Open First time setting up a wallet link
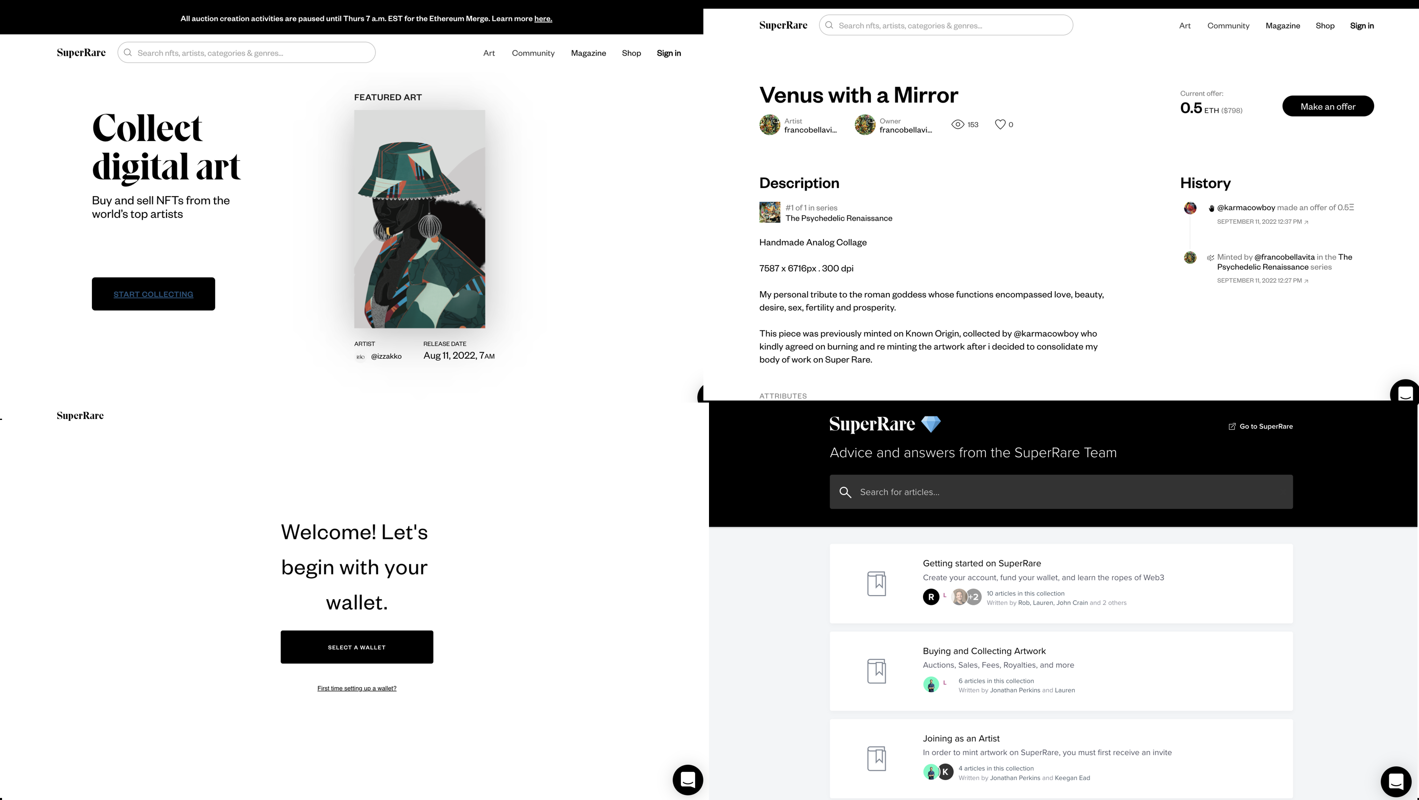 click(x=357, y=688)
